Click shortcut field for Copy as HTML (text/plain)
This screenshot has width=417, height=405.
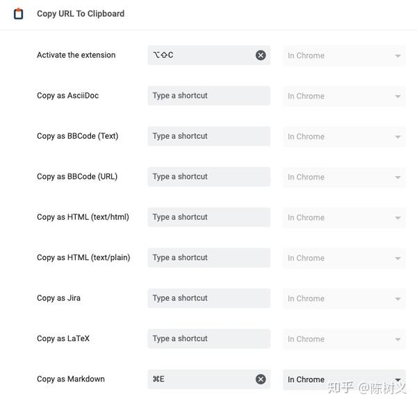pyautogui.click(x=209, y=257)
